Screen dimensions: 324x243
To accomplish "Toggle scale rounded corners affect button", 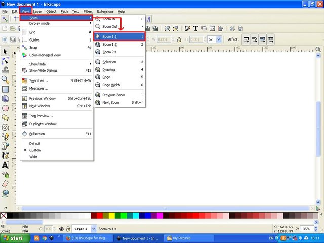I will [x=254, y=39].
